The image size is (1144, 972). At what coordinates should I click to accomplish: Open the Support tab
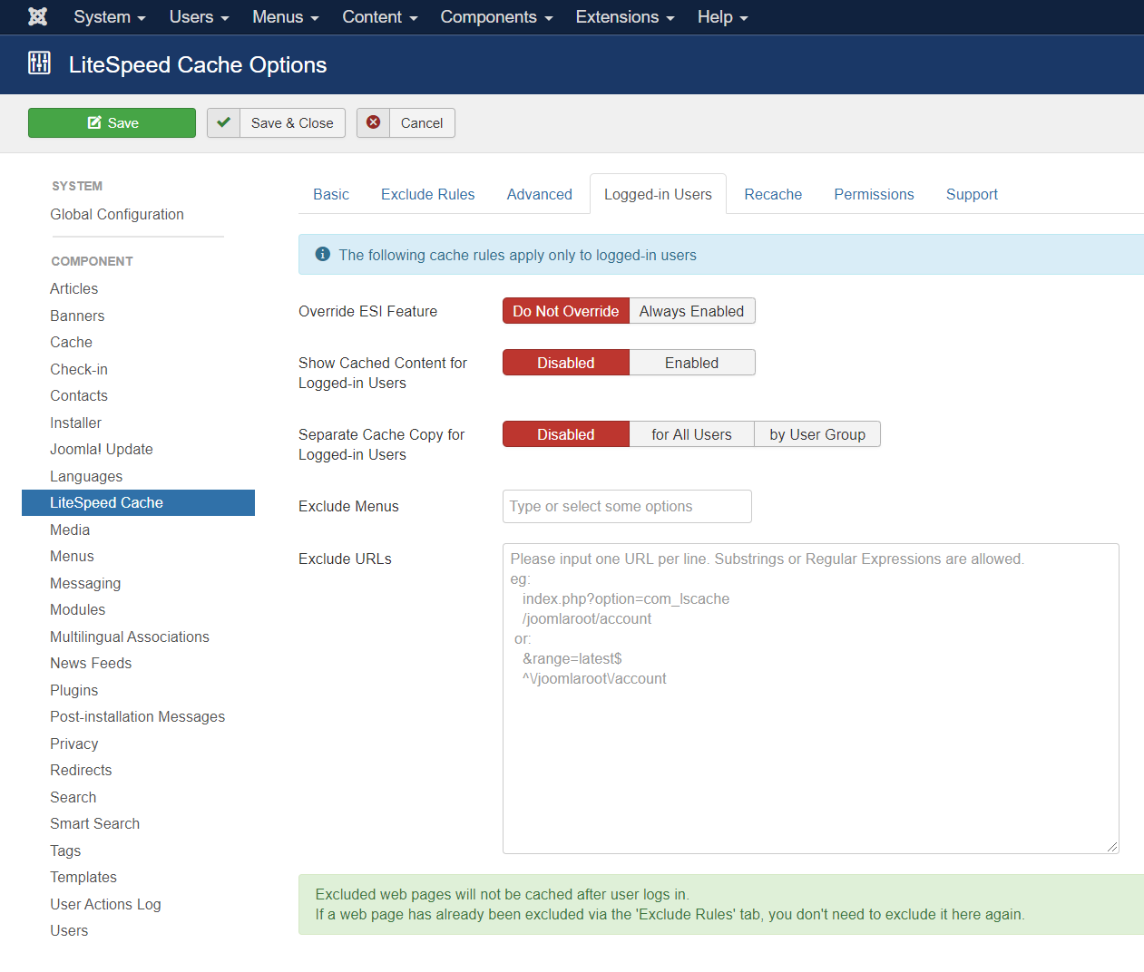[x=972, y=194]
